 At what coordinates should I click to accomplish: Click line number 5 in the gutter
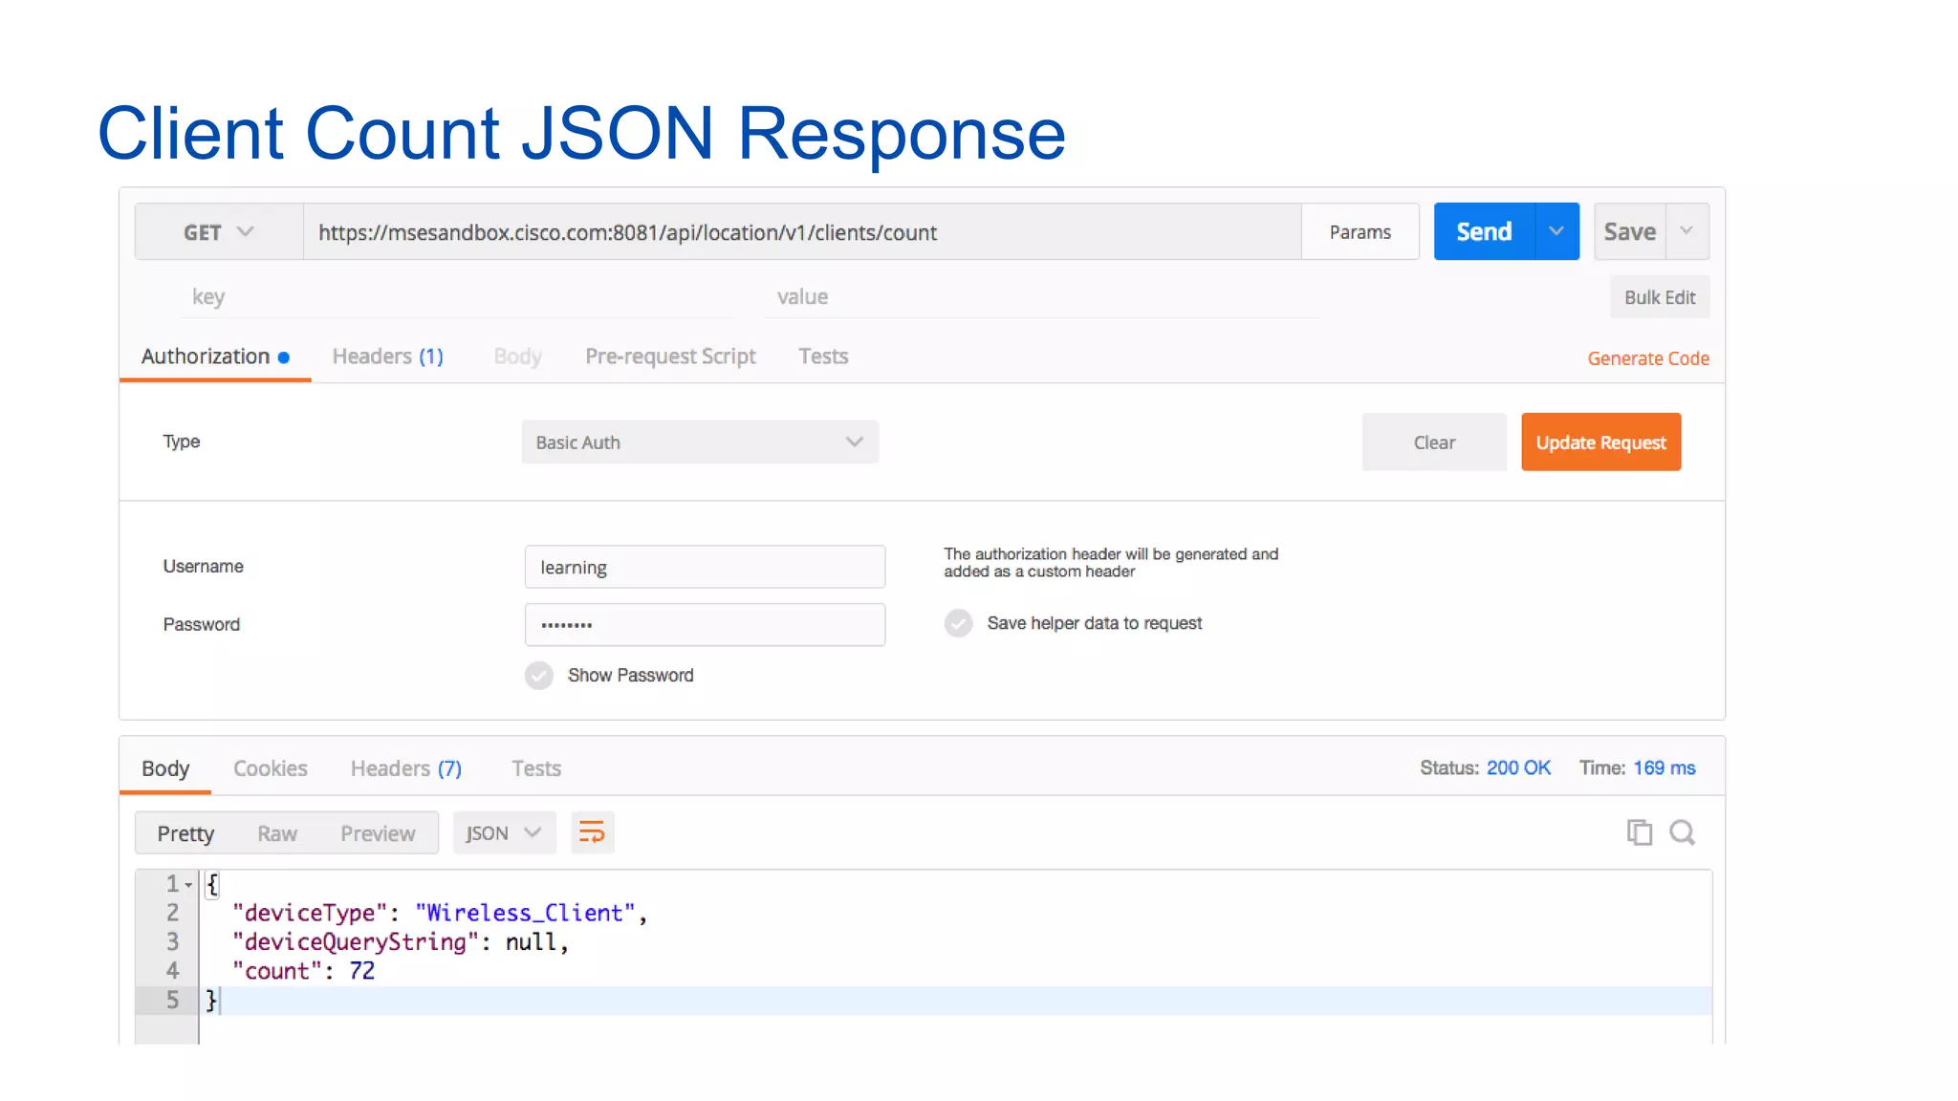tap(172, 1001)
